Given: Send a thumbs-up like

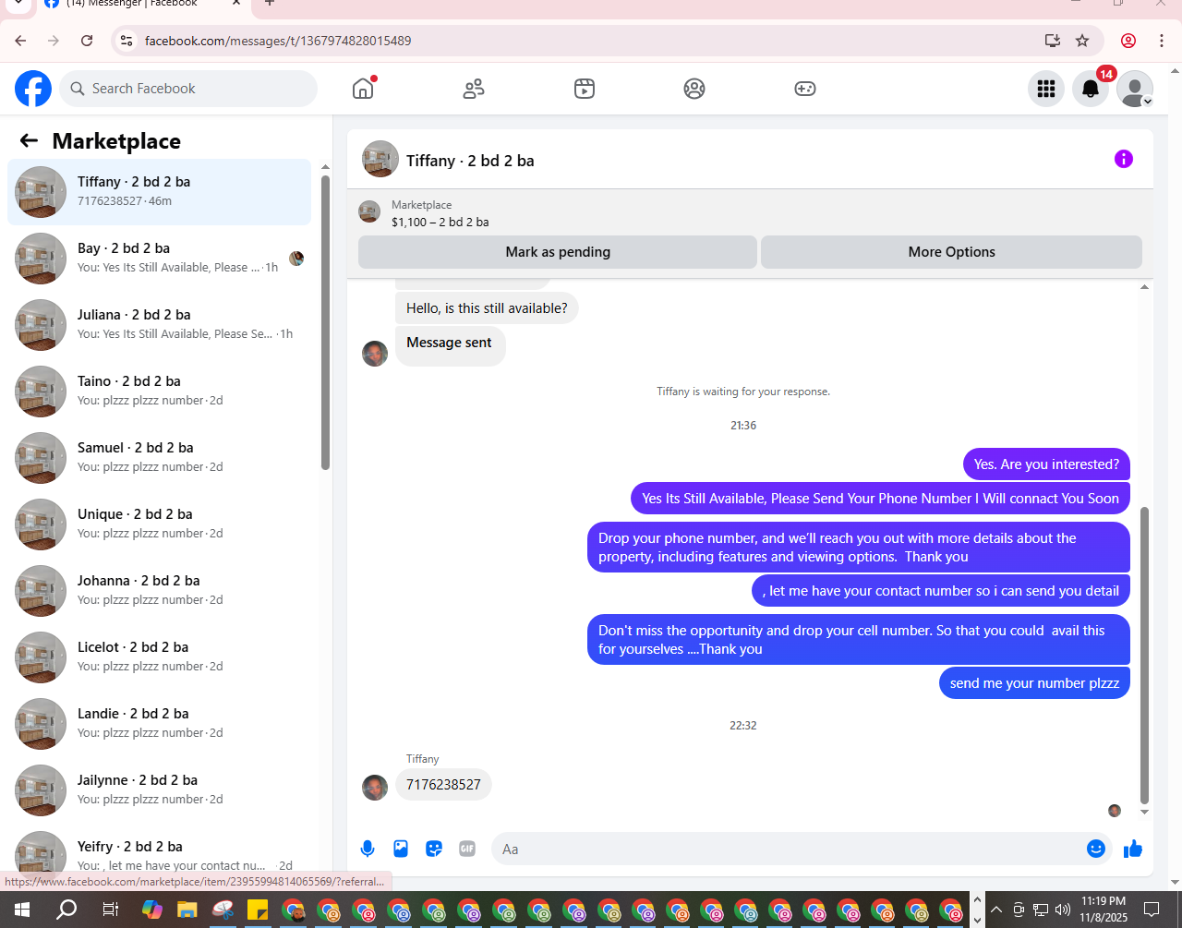Looking at the screenshot, I should 1133,849.
